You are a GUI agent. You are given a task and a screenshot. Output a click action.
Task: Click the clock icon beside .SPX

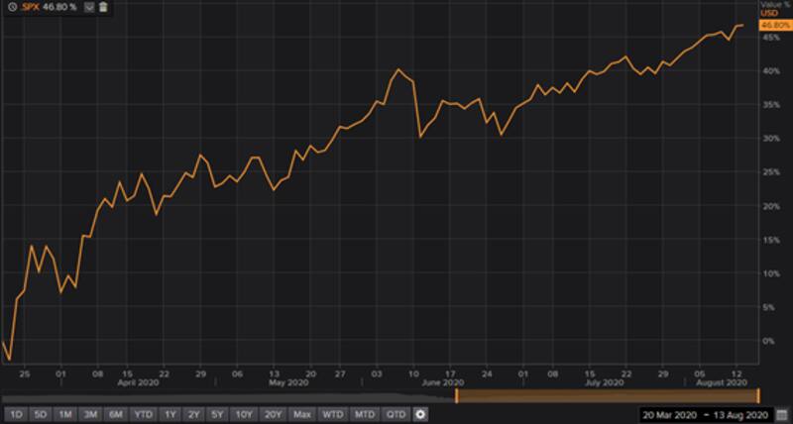(x=10, y=6)
